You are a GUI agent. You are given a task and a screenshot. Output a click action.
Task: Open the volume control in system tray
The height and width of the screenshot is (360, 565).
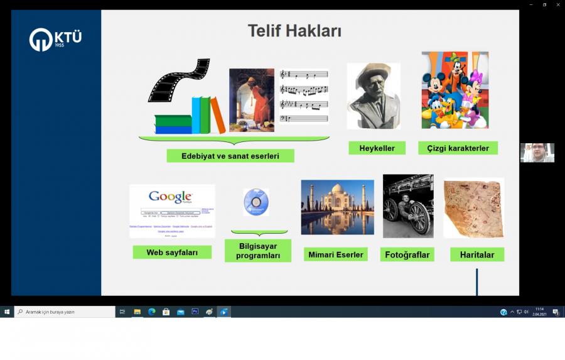tap(526, 312)
